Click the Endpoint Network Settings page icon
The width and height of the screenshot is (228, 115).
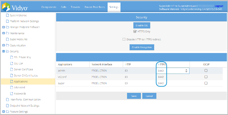(x=7, y=106)
